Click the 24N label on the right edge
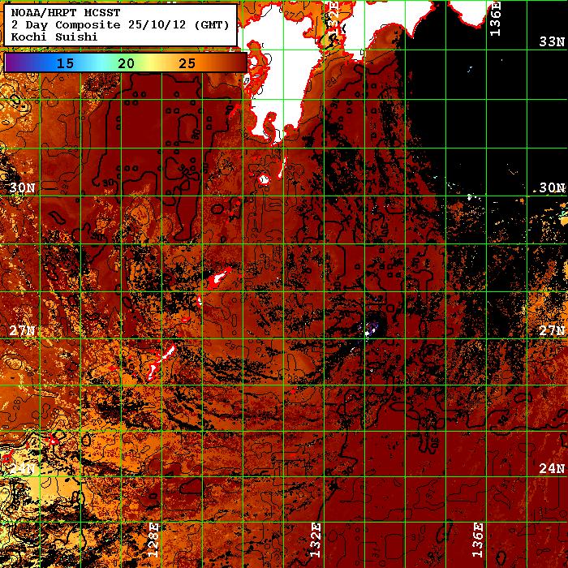The height and width of the screenshot is (568, 568). tap(551, 469)
